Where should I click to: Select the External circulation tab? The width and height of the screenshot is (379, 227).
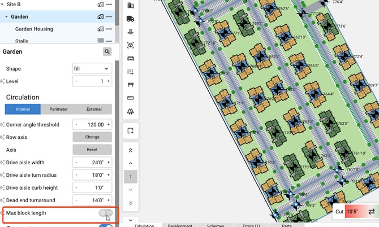point(94,109)
